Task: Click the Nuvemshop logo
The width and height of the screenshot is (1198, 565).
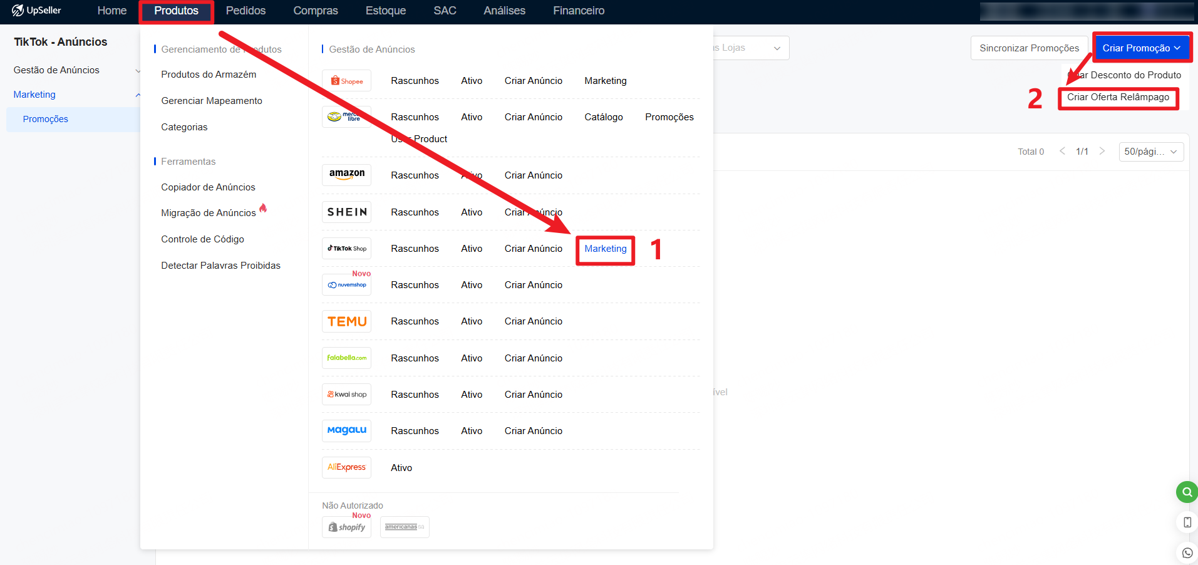Action: [346, 285]
